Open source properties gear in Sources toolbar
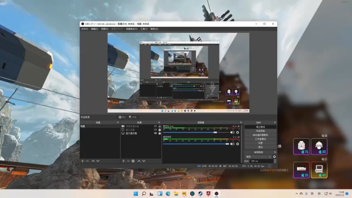The width and height of the screenshot is (352, 198). (133, 161)
